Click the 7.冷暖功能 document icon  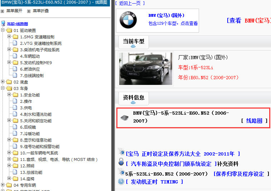(x=15, y=133)
